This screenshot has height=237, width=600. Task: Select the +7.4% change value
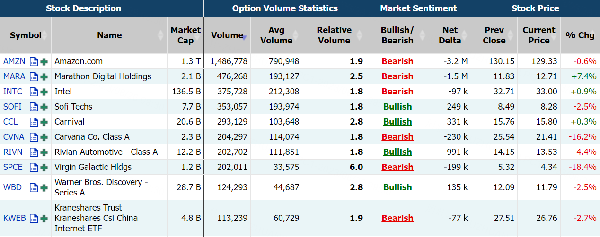click(585, 76)
